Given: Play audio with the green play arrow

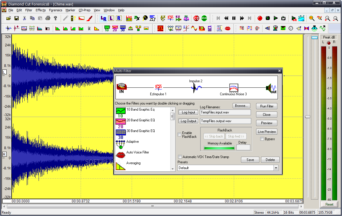Looking at the screenshot, I should coord(276,18).
